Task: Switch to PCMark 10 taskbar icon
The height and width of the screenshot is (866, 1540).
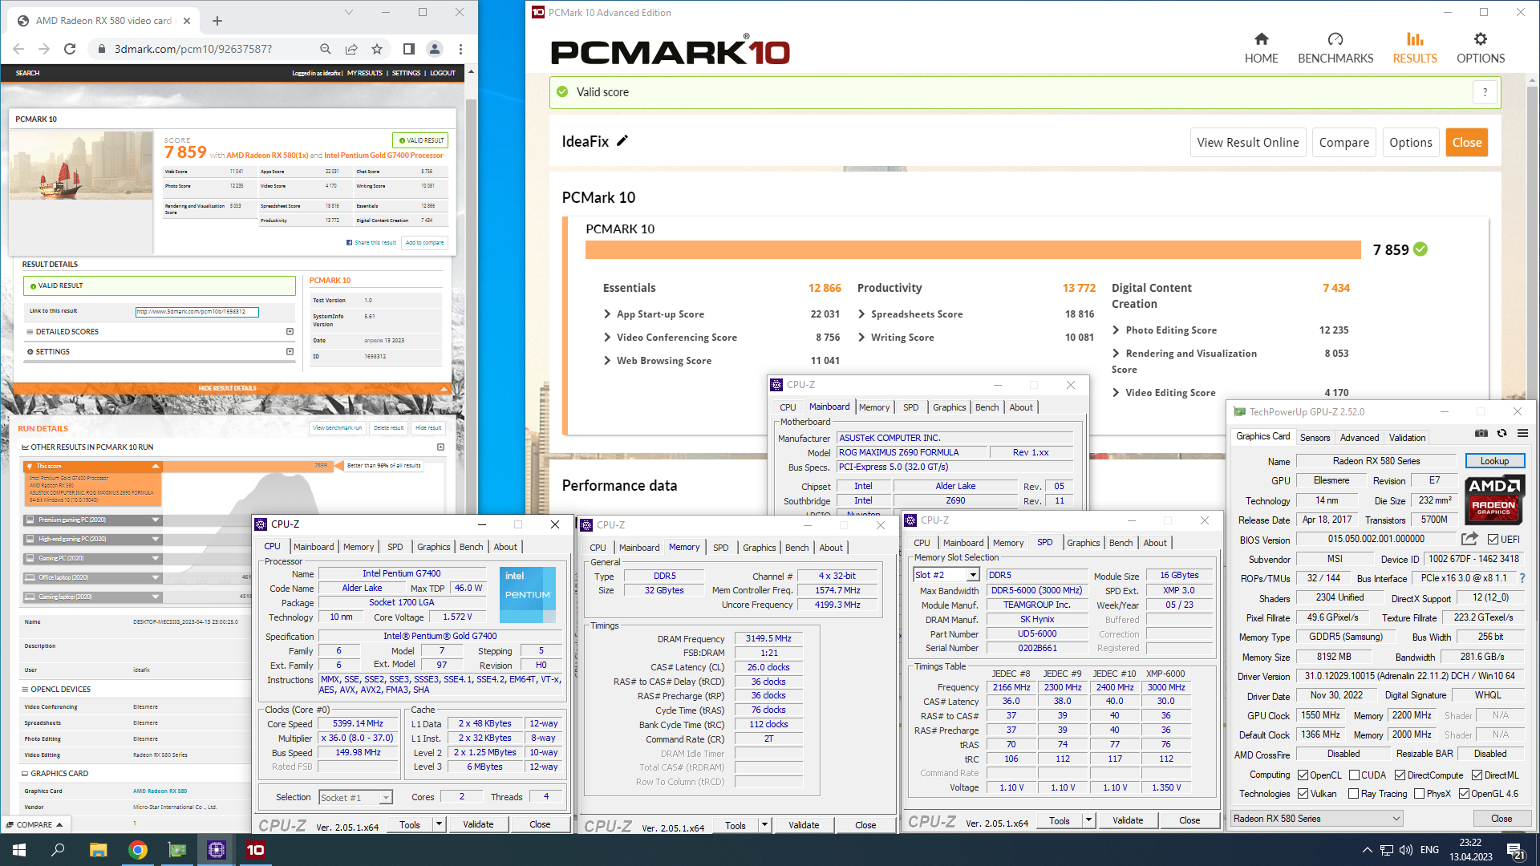Action: click(x=256, y=850)
